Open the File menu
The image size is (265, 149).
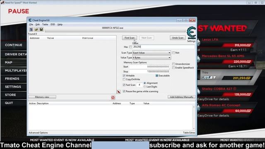point(31,24)
